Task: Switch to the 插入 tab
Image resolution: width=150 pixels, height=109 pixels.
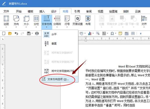Action: pyautogui.click(x=42, y=11)
